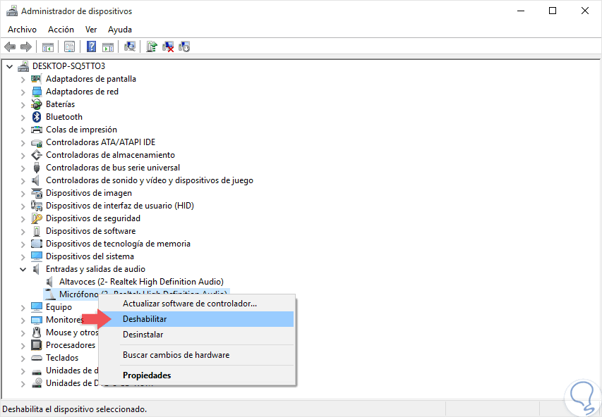Click the Controladoras ATA/ATAPI IDE icon
Screen dimensions: 602x417
click(37, 142)
